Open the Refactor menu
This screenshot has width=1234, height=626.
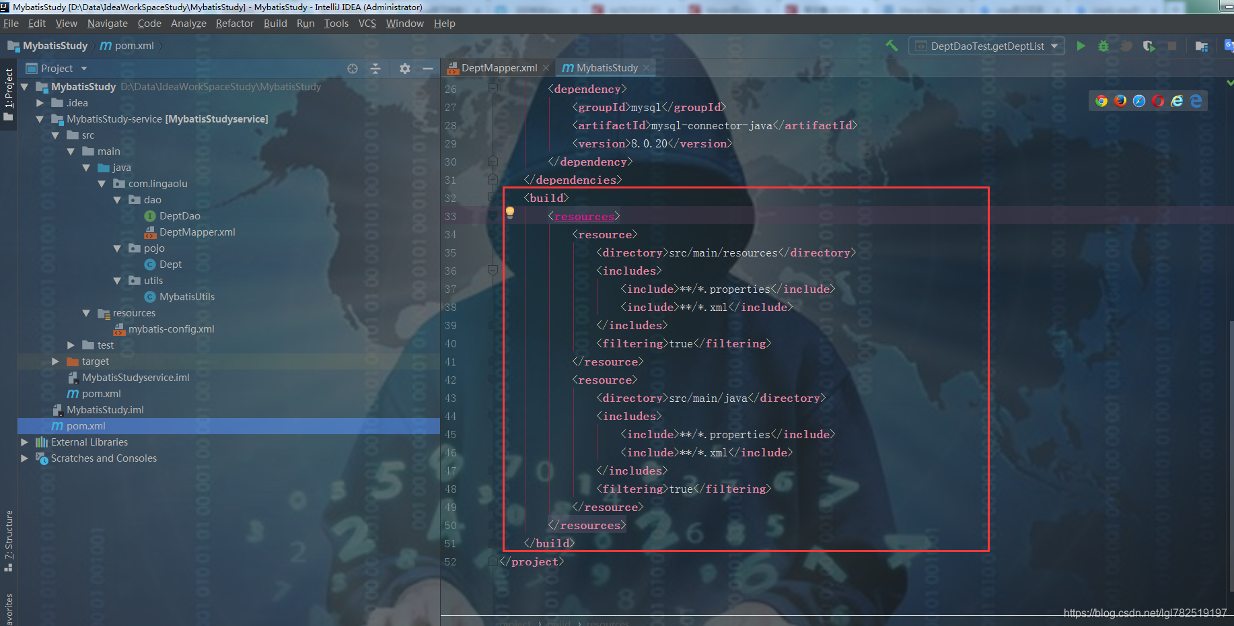point(234,24)
